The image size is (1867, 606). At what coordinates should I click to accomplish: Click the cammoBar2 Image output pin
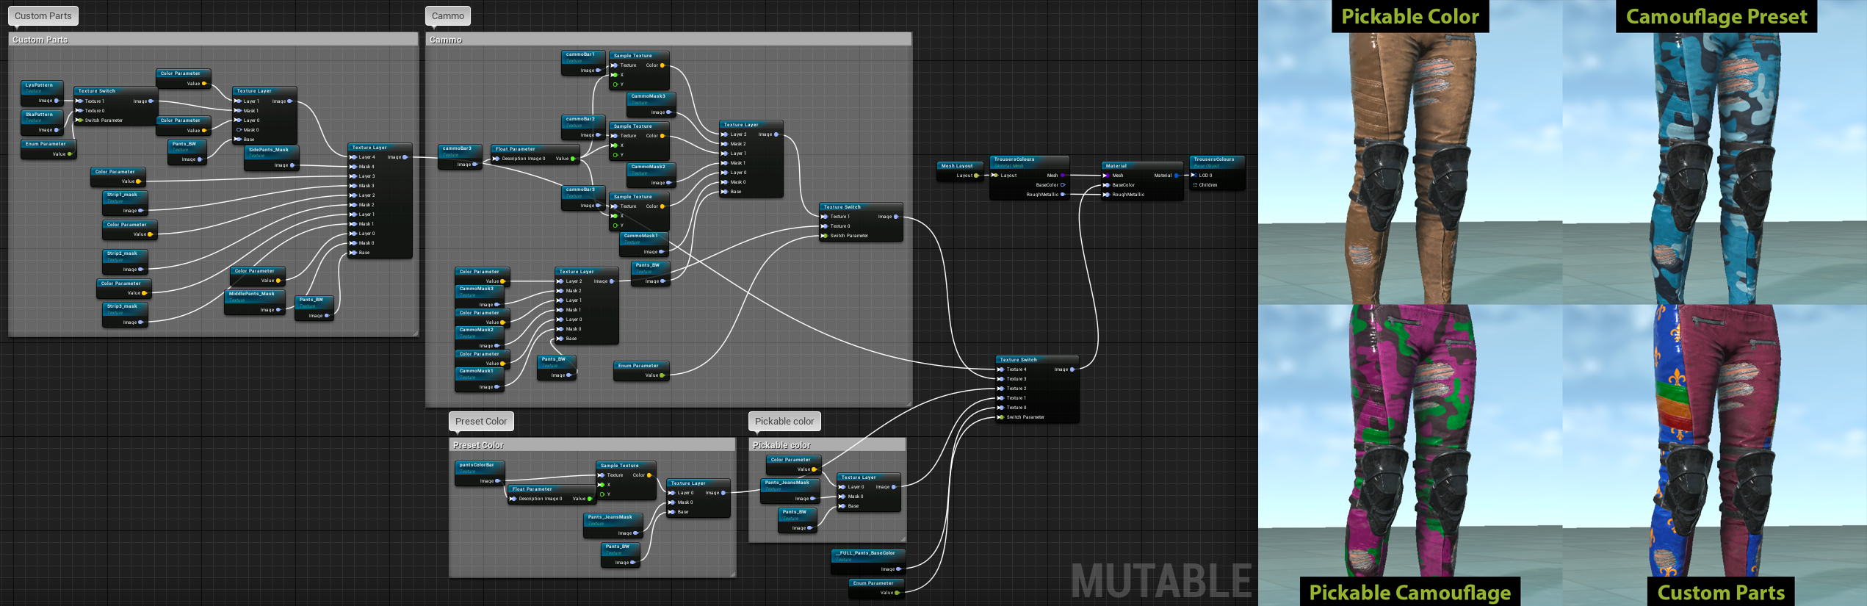(x=598, y=135)
